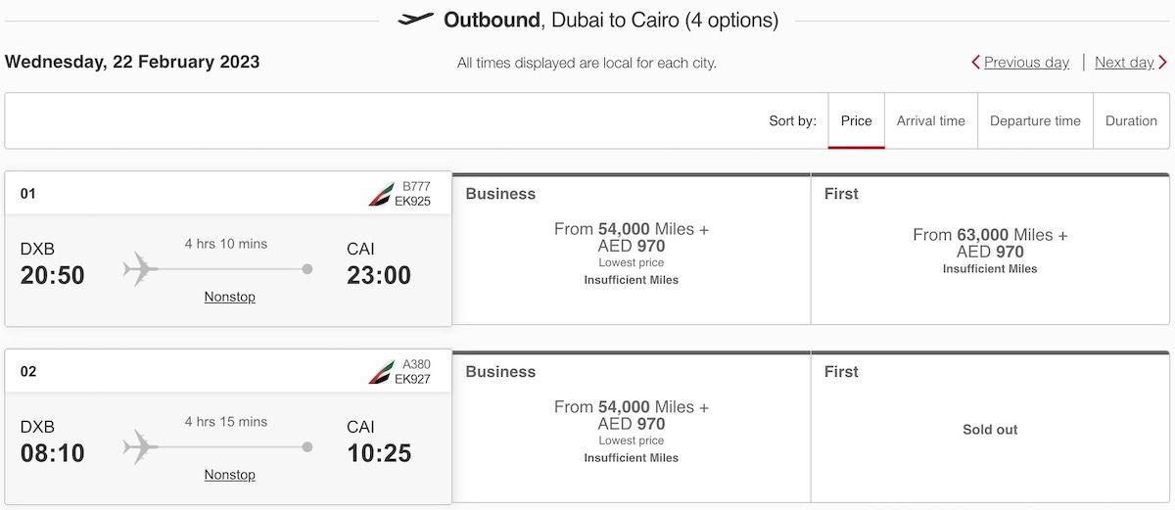Image resolution: width=1175 pixels, height=510 pixels.
Task: Sort flights by Arrival time
Action: click(931, 121)
